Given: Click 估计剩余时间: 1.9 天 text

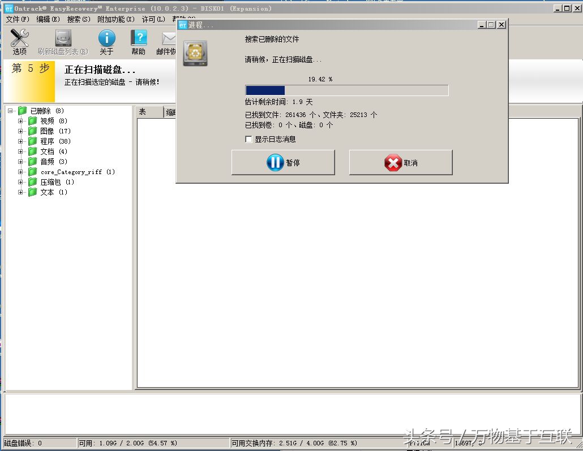Looking at the screenshot, I should [279, 102].
